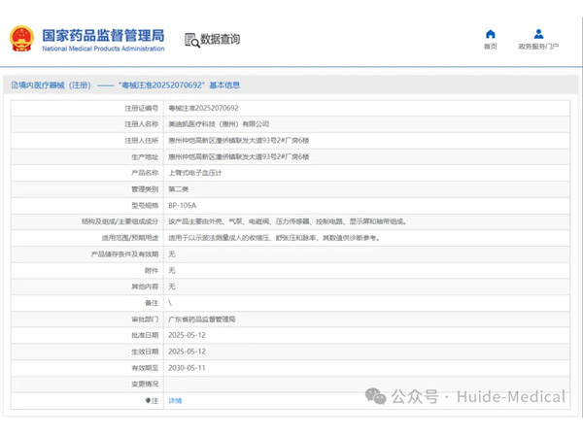Click the management category 第二类 value
This screenshot has height=437, width=583.
pyautogui.click(x=178, y=188)
